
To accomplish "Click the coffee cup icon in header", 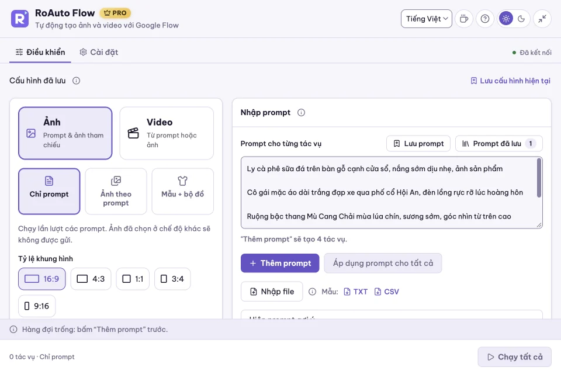I will tap(463, 19).
